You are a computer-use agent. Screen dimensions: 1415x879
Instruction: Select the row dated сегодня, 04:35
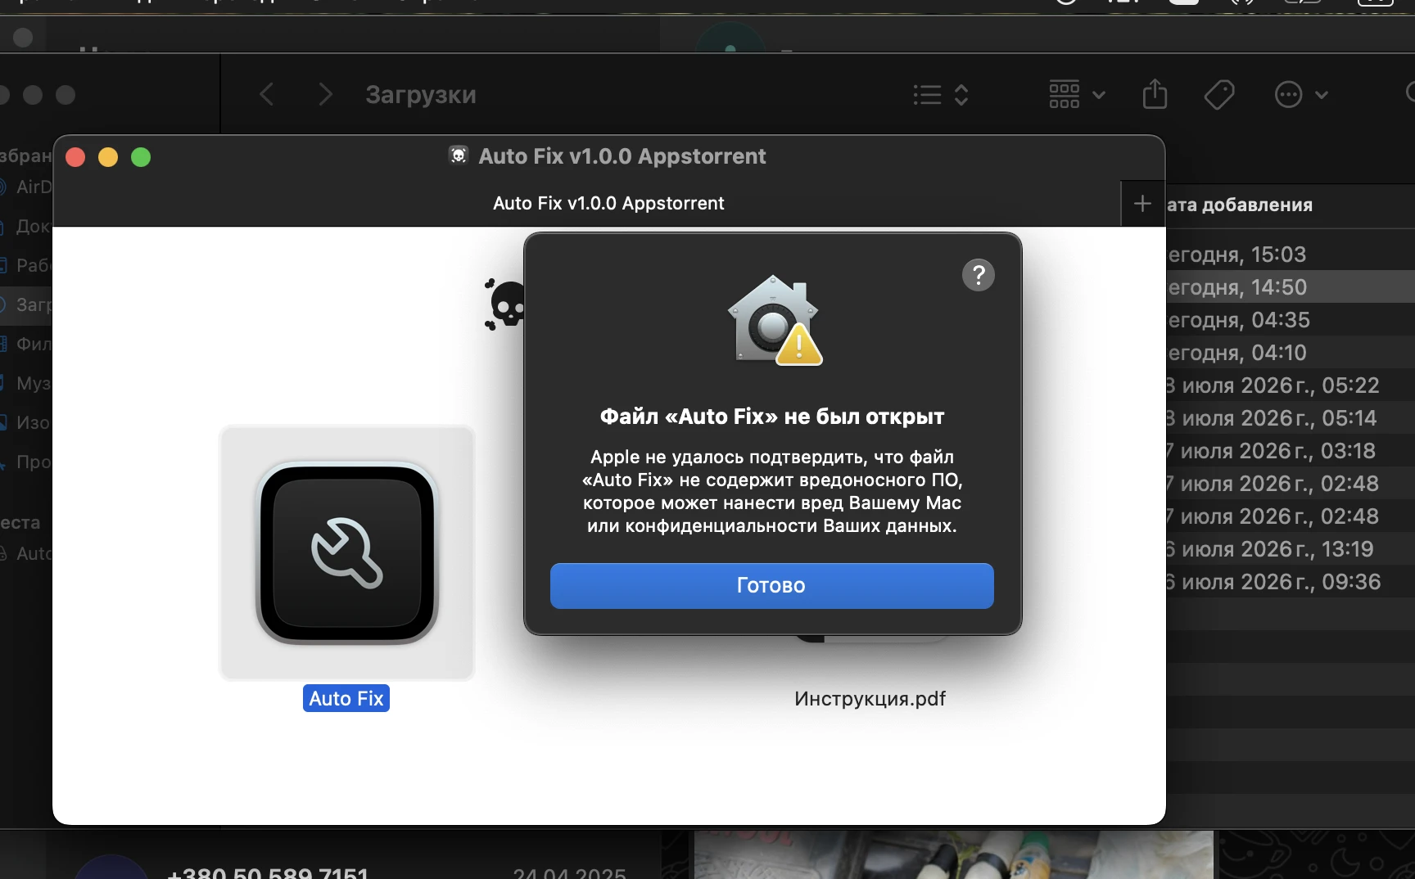click(x=1291, y=320)
